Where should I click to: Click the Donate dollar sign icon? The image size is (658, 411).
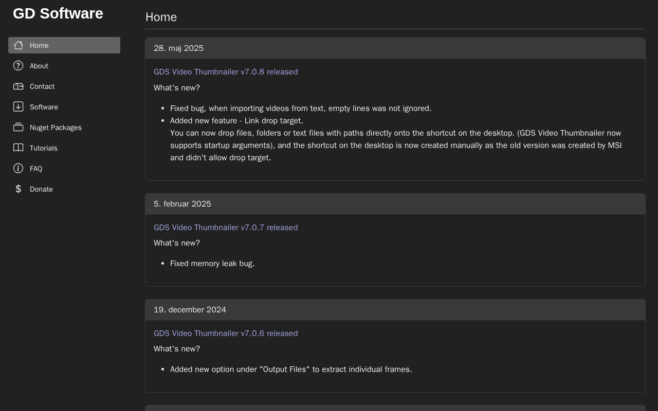tap(19, 189)
